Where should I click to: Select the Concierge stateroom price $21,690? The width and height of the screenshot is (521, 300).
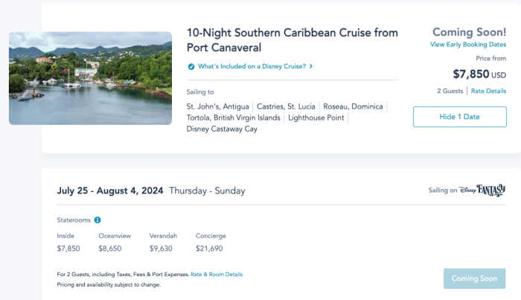pyautogui.click(x=209, y=249)
